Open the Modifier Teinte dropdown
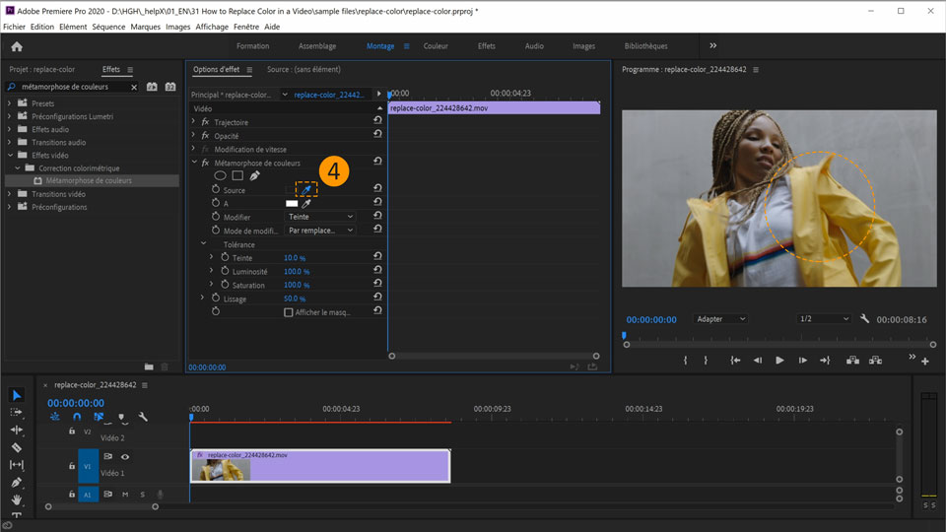 pos(320,217)
